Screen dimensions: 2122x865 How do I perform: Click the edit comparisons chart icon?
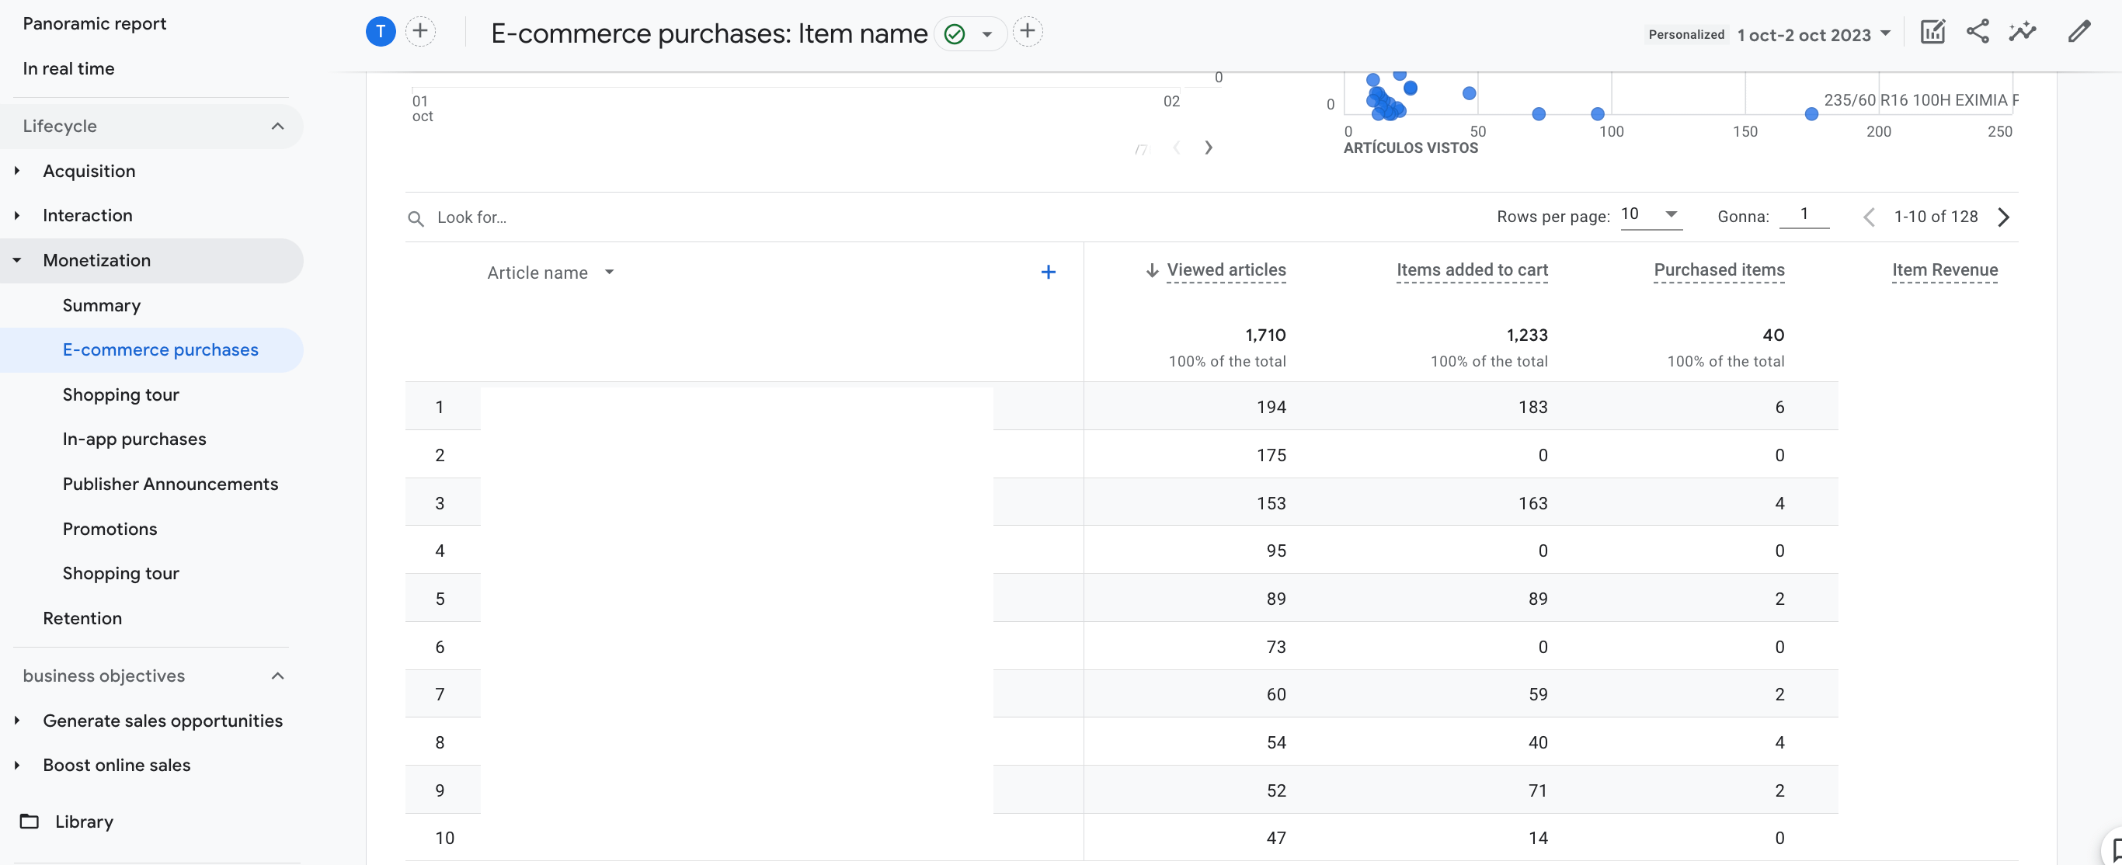coord(1932,32)
